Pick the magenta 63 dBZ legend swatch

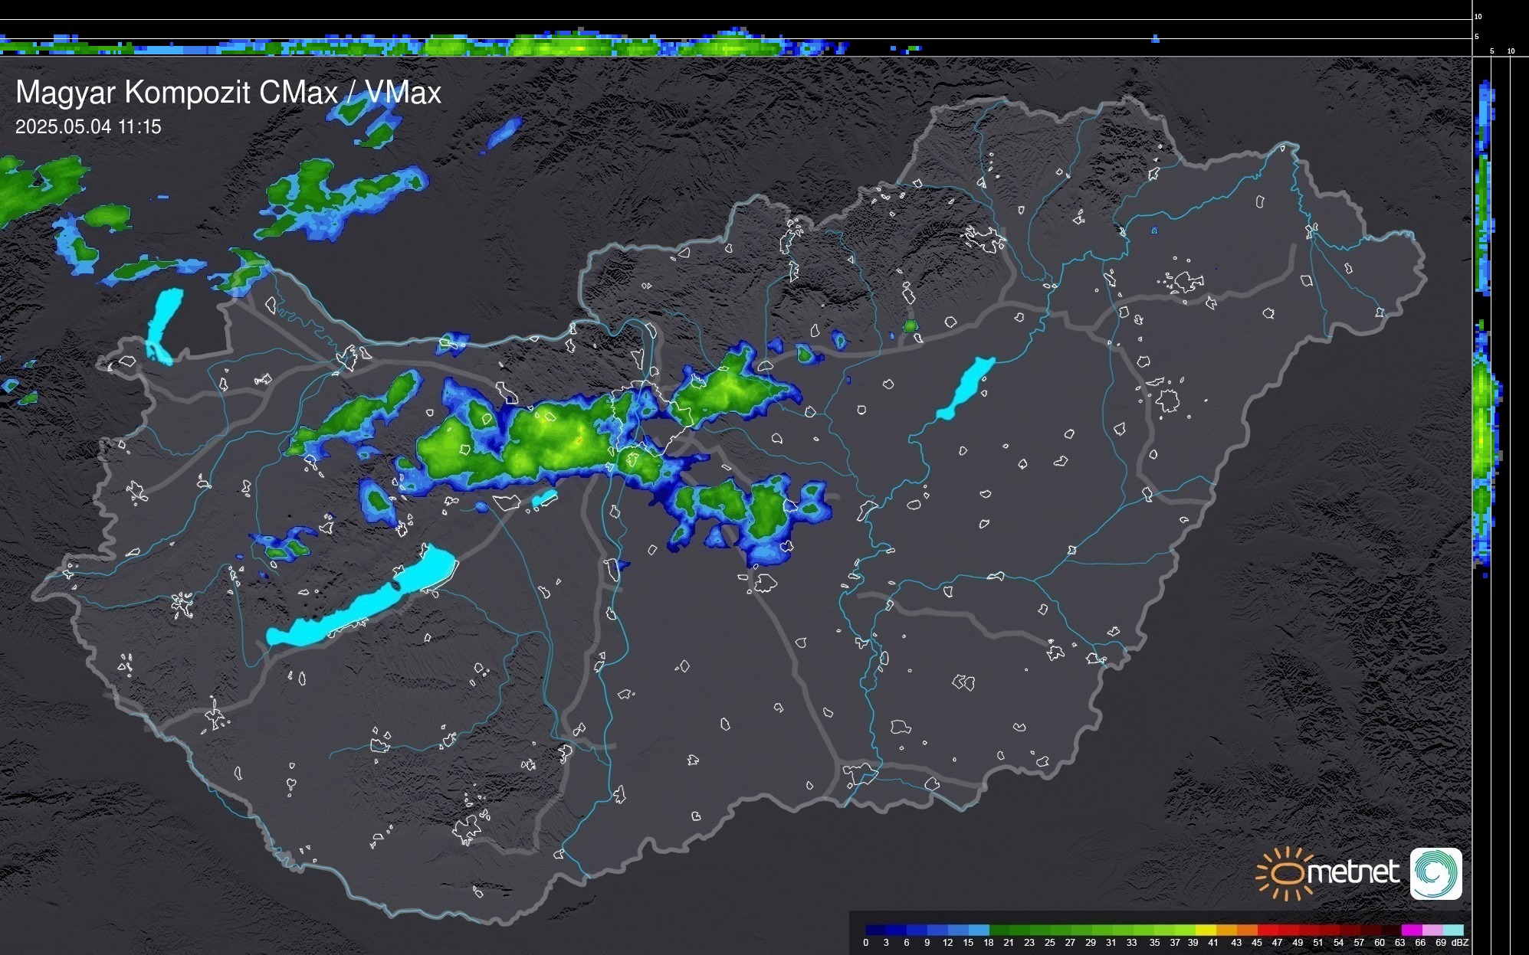coord(1412,930)
